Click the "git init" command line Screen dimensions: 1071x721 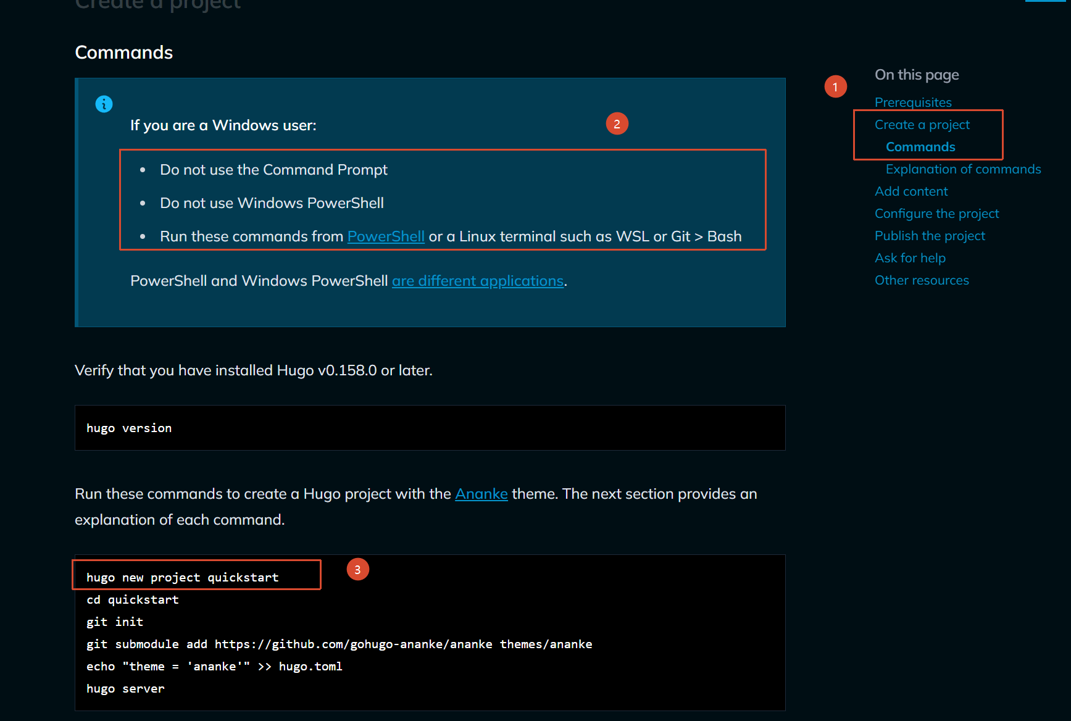point(115,622)
